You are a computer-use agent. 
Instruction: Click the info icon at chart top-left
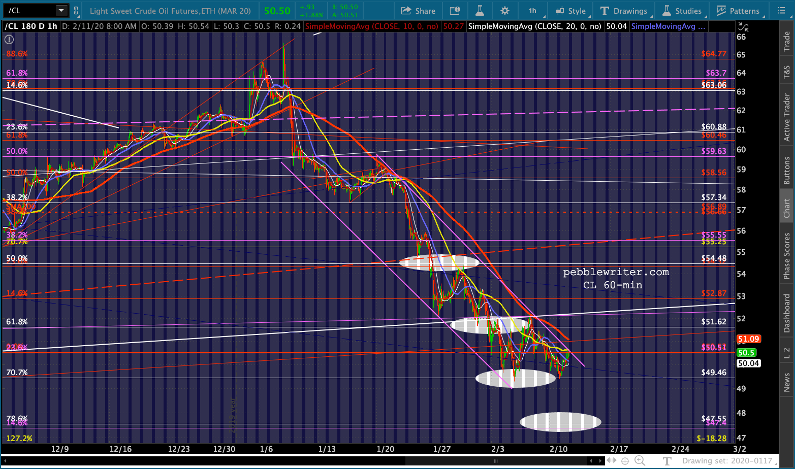point(9,39)
